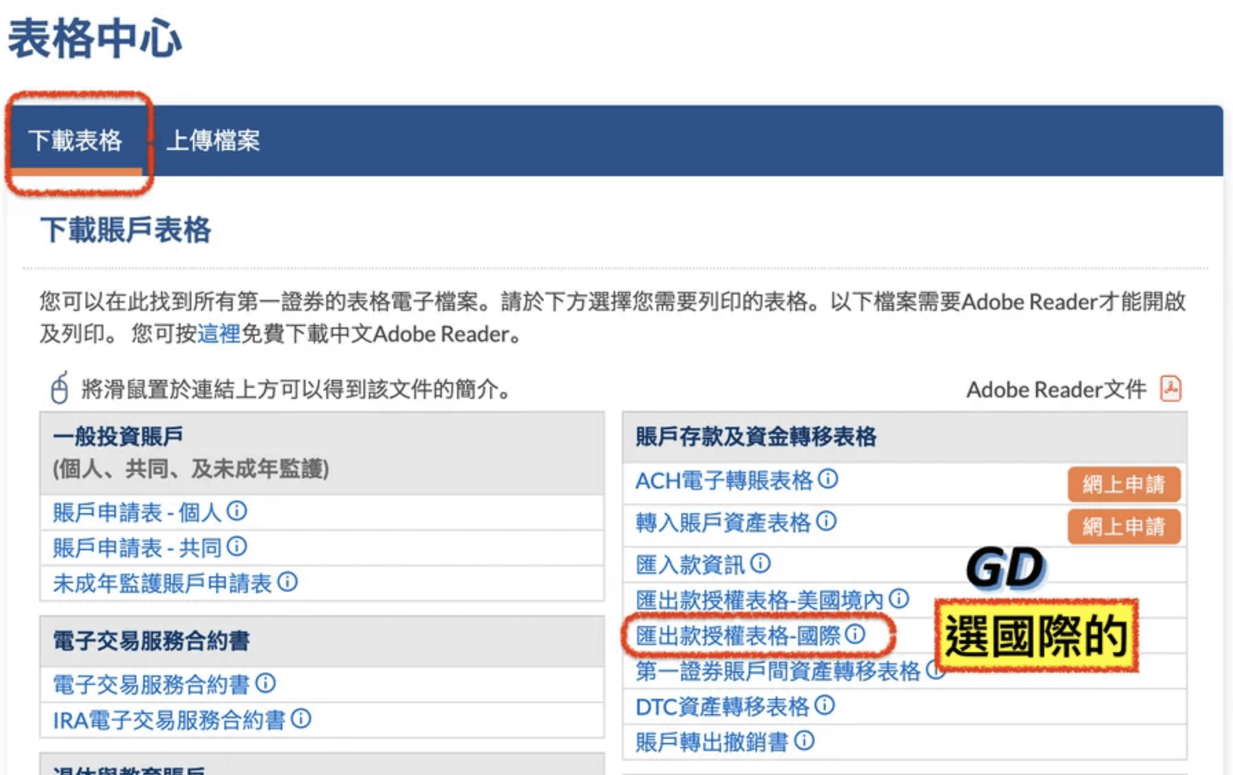Switch to the 下載表格 tab
This screenshot has width=1233, height=775.
click(x=75, y=140)
